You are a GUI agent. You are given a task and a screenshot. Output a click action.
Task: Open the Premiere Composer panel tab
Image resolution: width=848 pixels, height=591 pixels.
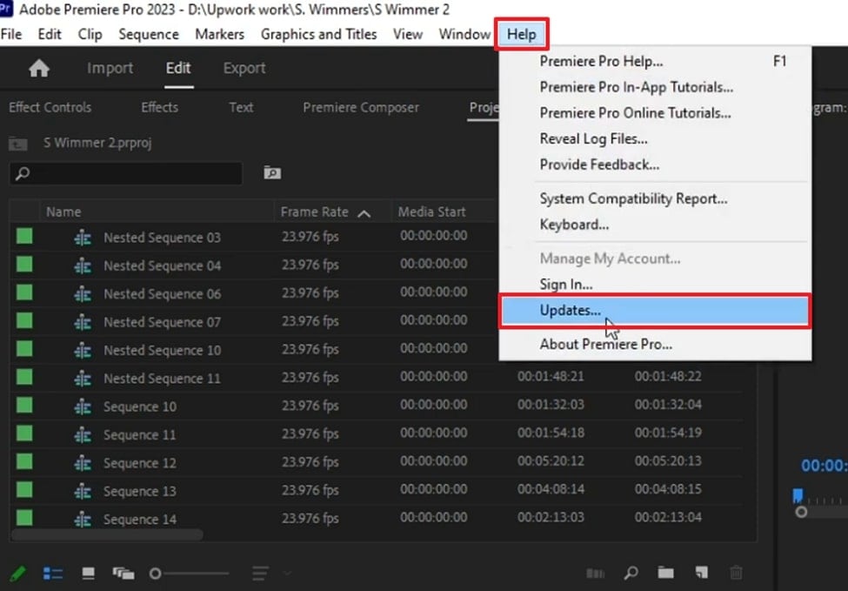[x=361, y=107]
